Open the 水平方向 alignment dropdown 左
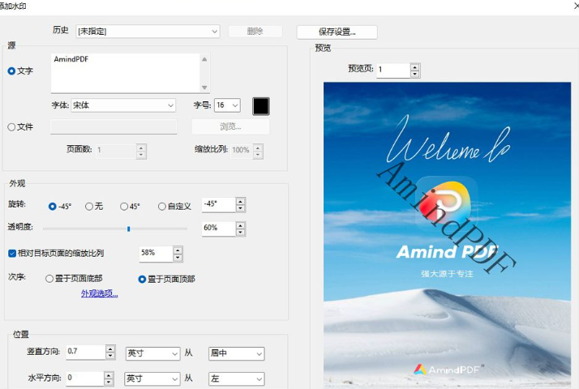579x389 pixels. [x=236, y=378]
